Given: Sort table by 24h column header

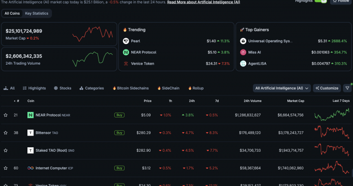Looking at the screenshot, I should (x=192, y=101).
